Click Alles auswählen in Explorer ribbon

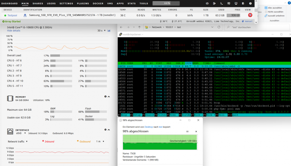pyautogui.click(x=273, y=8)
